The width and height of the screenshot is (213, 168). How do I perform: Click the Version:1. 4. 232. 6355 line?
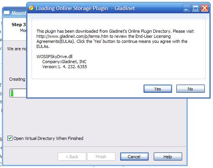click(64, 67)
